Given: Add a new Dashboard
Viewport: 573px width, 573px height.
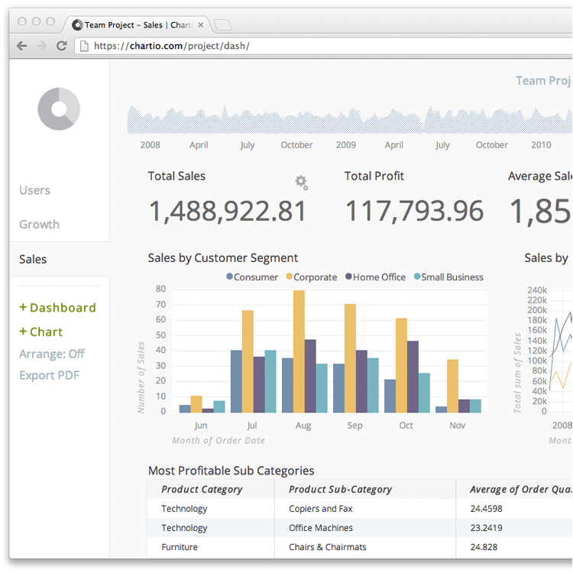Looking at the screenshot, I should pyautogui.click(x=57, y=308).
